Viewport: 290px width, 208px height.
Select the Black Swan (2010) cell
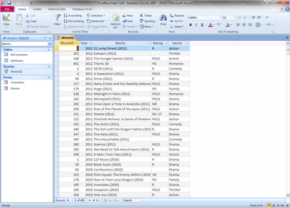[122, 164]
